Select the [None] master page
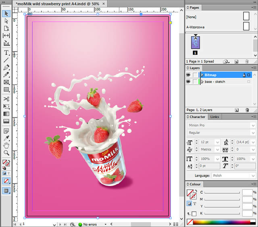 (x=218, y=17)
